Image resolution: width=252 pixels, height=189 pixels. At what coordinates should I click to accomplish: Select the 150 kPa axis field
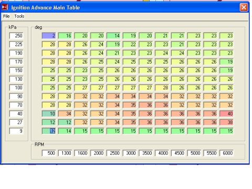coord(16,70)
